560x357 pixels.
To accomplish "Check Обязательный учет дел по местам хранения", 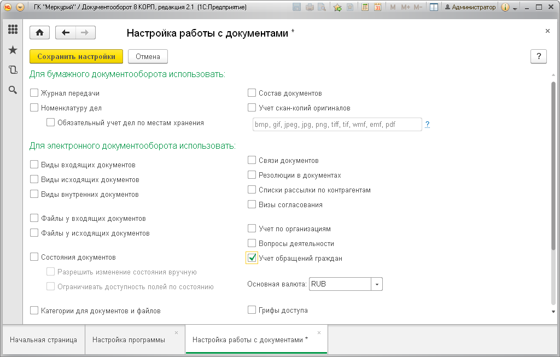I will pyautogui.click(x=51, y=122).
